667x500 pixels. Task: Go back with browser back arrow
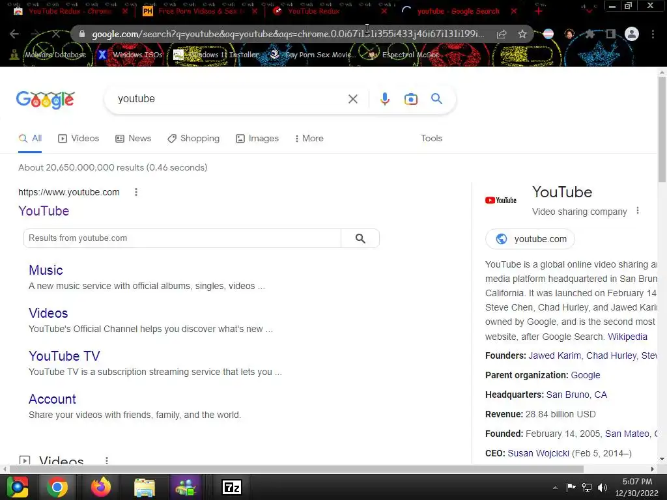click(x=14, y=34)
